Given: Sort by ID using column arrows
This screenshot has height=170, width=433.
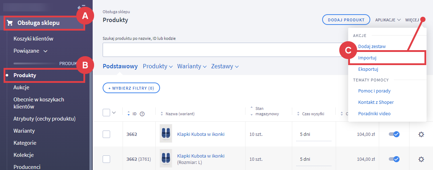Looking at the screenshot, I should [129, 114].
